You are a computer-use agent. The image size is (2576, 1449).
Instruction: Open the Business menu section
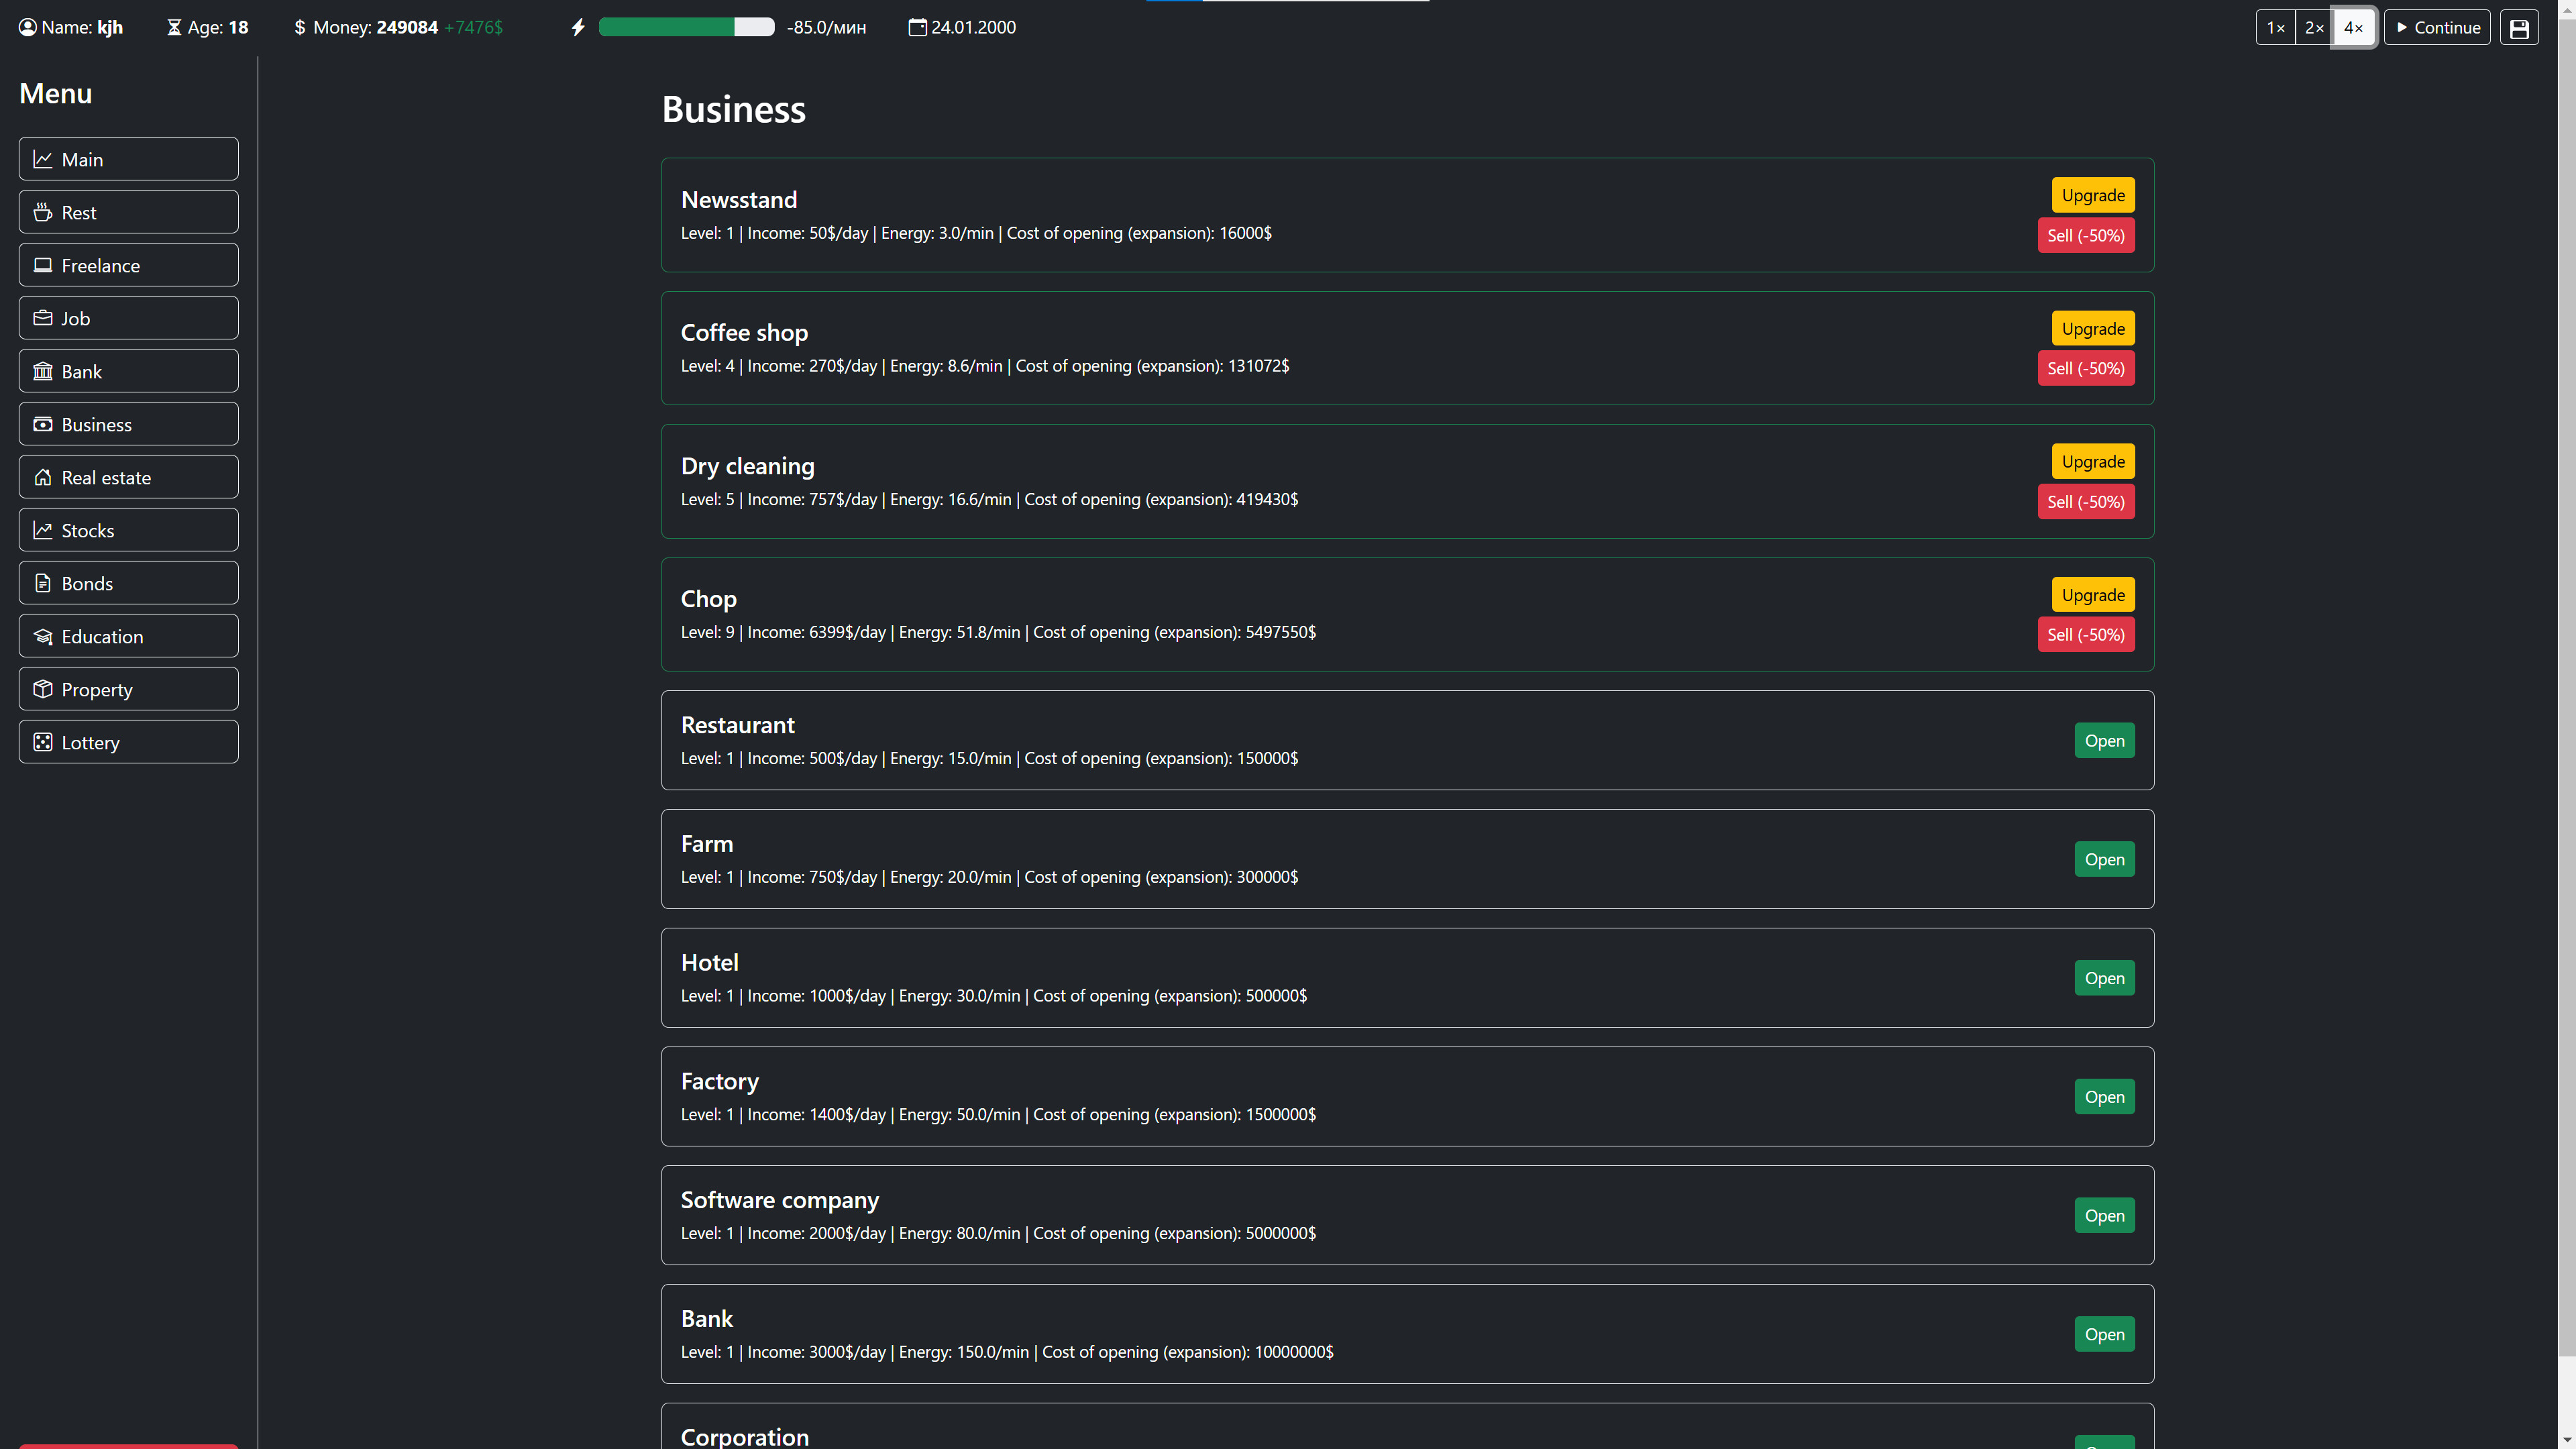(x=127, y=423)
